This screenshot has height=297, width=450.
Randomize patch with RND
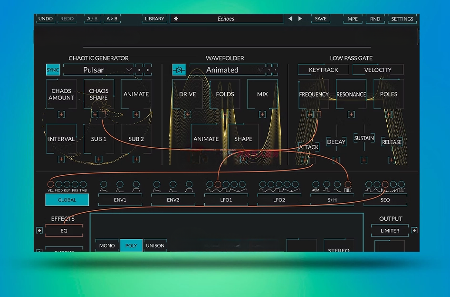(375, 19)
